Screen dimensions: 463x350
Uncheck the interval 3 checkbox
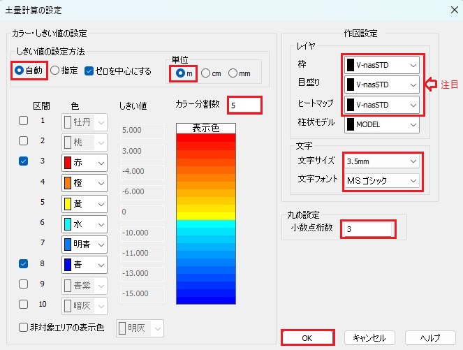click(23, 161)
